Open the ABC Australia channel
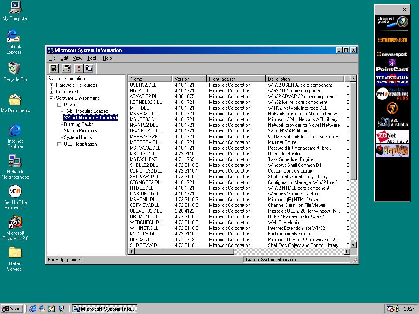The width and height of the screenshot is (419, 314). pos(392,122)
